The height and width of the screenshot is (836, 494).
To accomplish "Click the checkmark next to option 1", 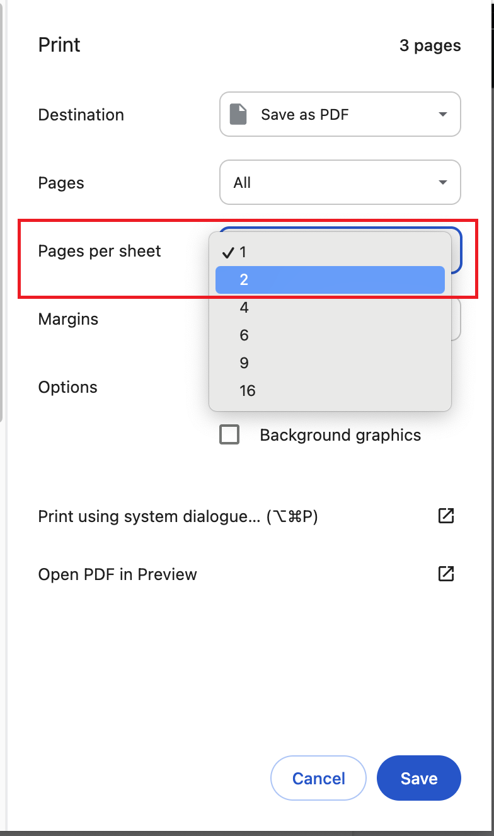I will tap(228, 252).
